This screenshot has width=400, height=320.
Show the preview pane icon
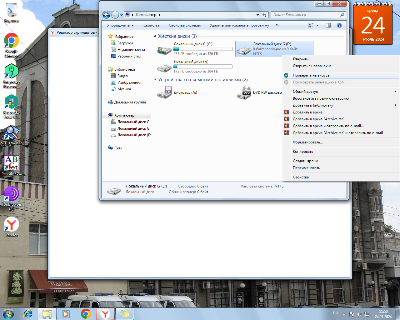[x=328, y=25]
